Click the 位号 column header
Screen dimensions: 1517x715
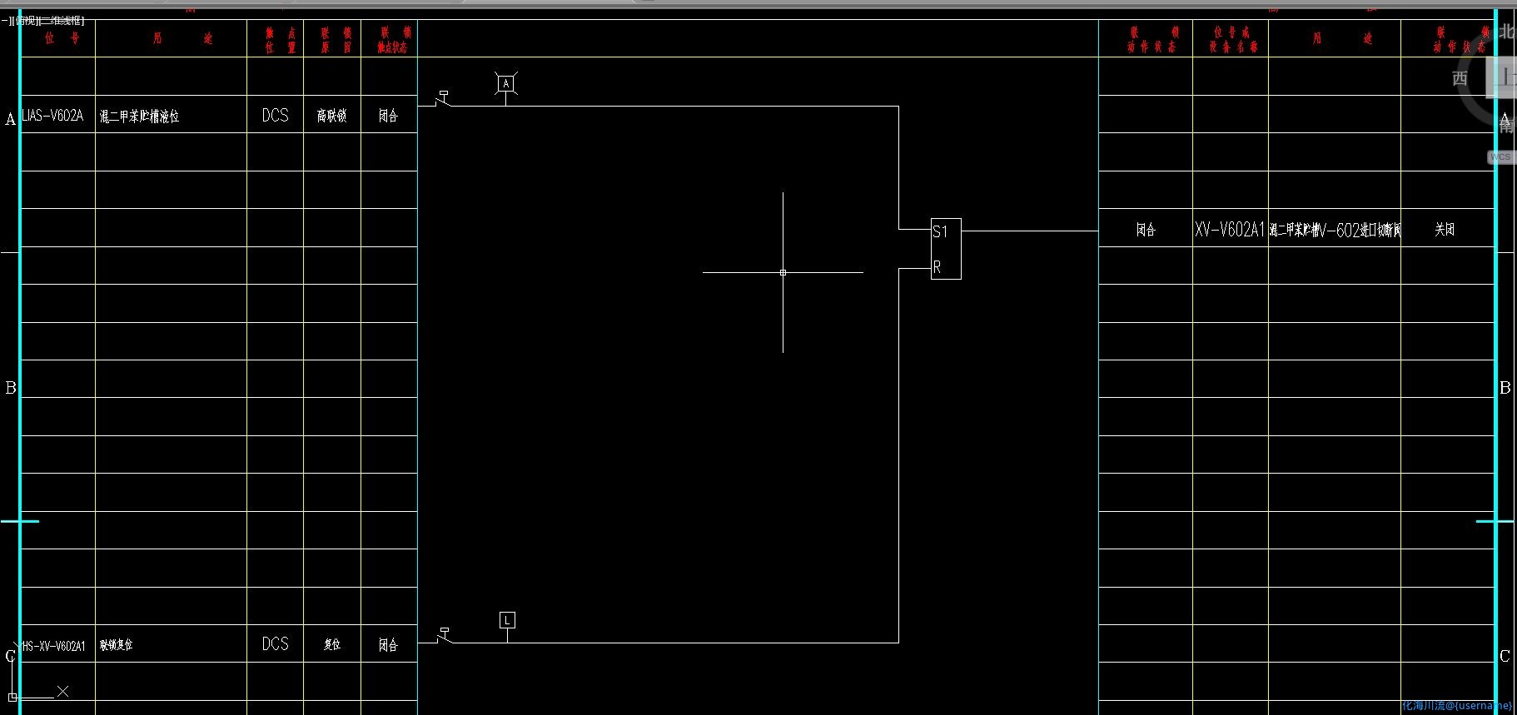[x=62, y=38]
